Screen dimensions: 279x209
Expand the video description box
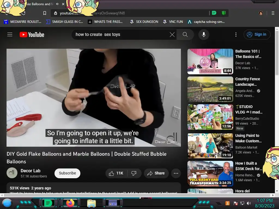pos(94,188)
